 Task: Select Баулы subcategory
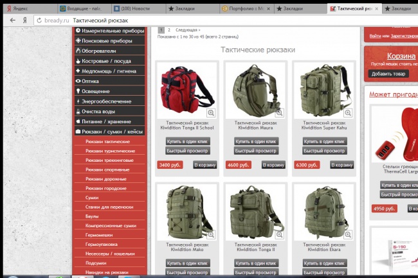click(92, 216)
